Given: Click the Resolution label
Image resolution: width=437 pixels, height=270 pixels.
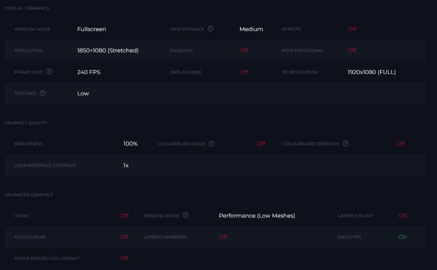Looking at the screenshot, I should click(29, 51).
